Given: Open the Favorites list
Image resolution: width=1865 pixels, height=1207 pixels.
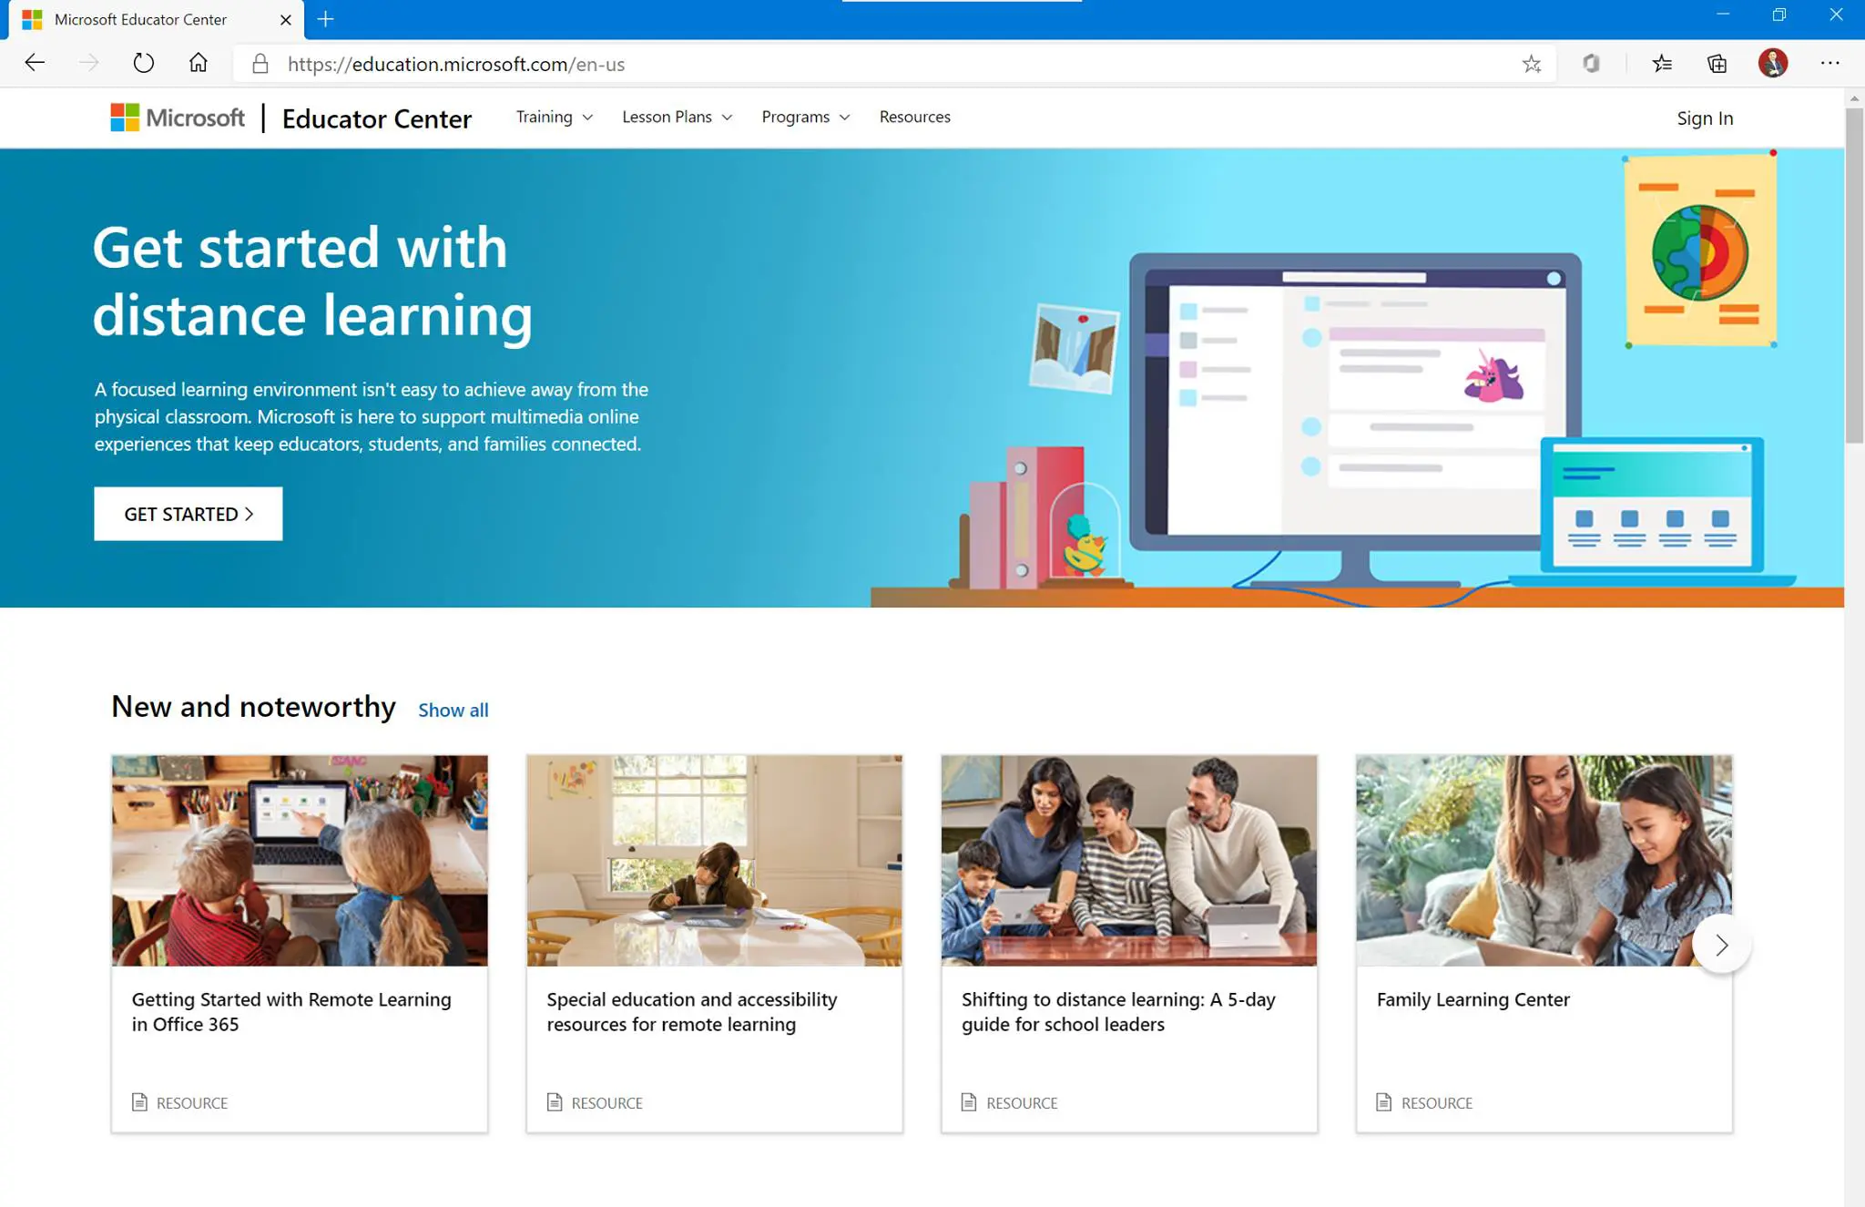Looking at the screenshot, I should point(1662,64).
